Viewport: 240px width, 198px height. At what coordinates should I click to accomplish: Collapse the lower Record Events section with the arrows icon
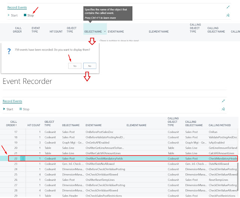click(x=223, y=101)
